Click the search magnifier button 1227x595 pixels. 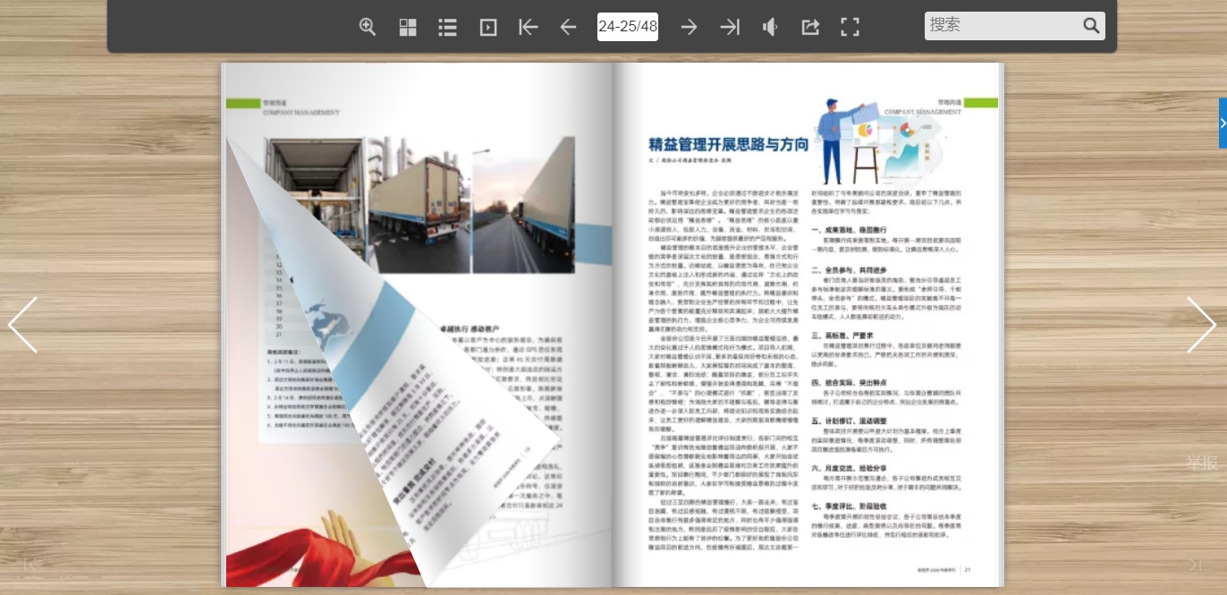point(1091,26)
